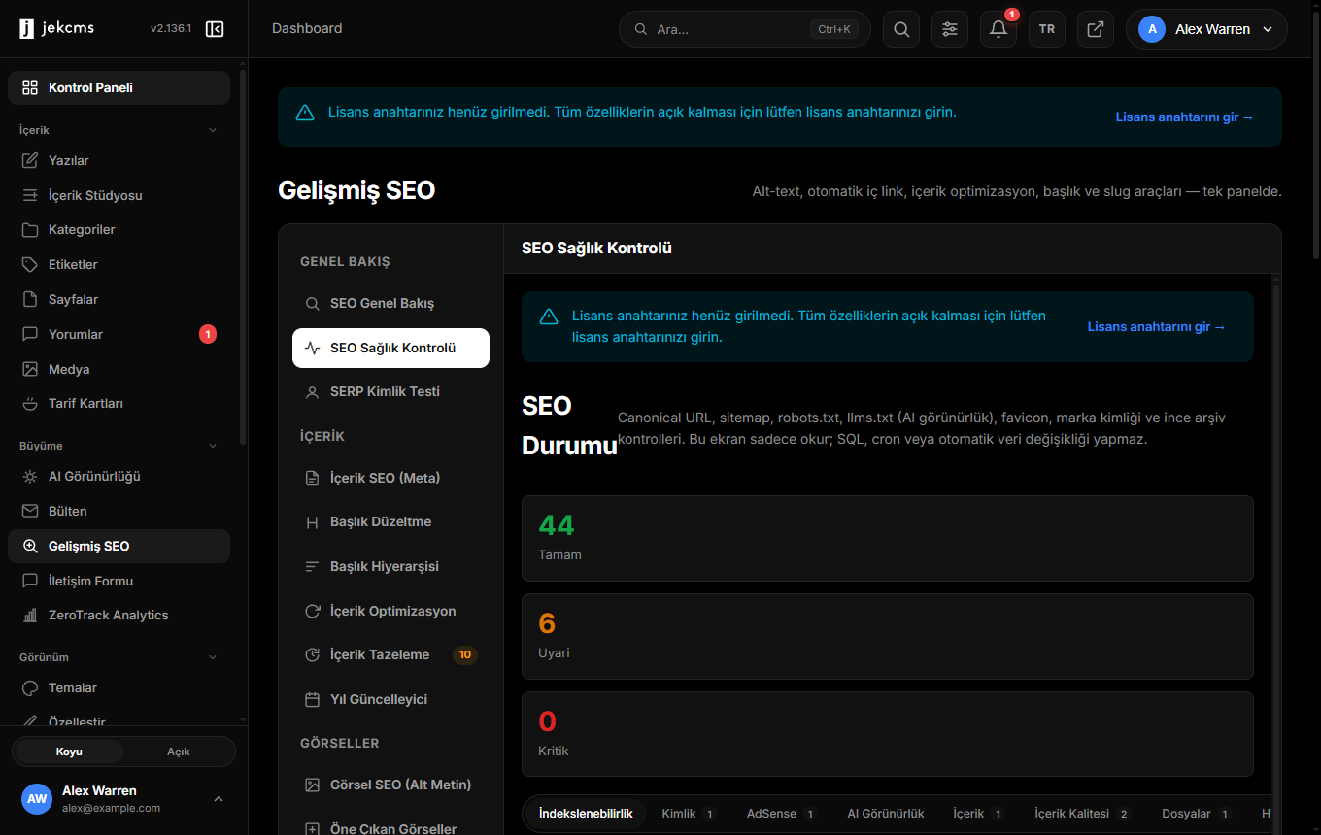Switch to the AI Görünürlük tab
This screenshot has height=835, width=1321.
point(886,814)
